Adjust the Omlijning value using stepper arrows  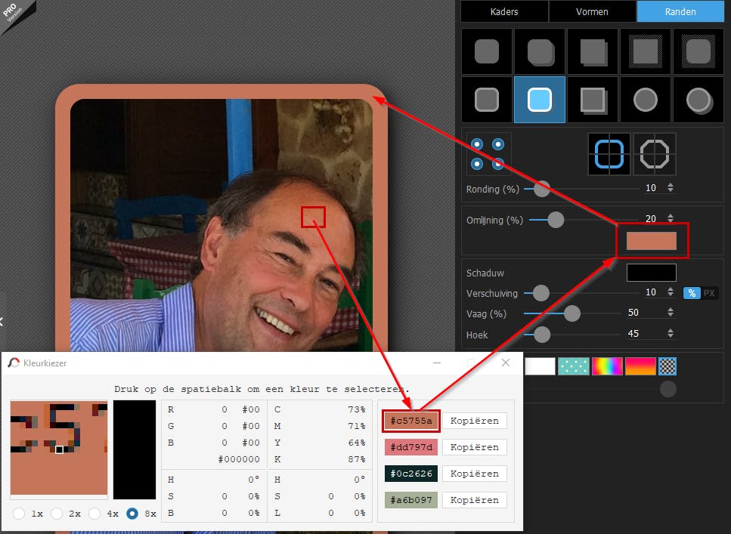[x=670, y=219]
